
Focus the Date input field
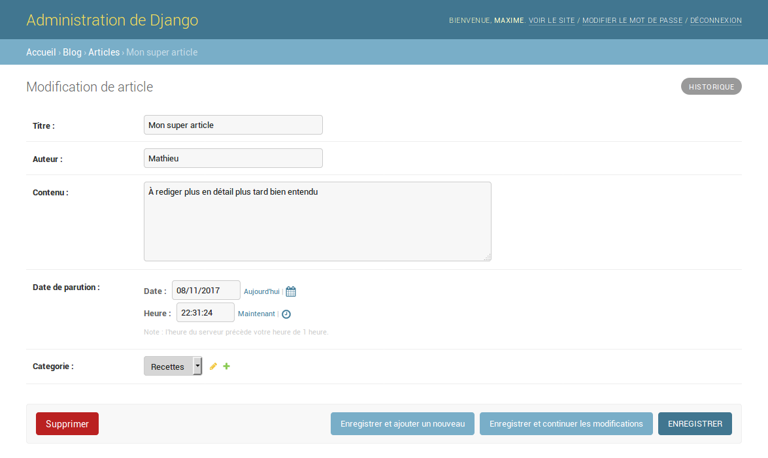click(206, 290)
